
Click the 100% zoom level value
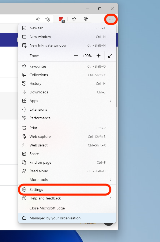point(87,56)
